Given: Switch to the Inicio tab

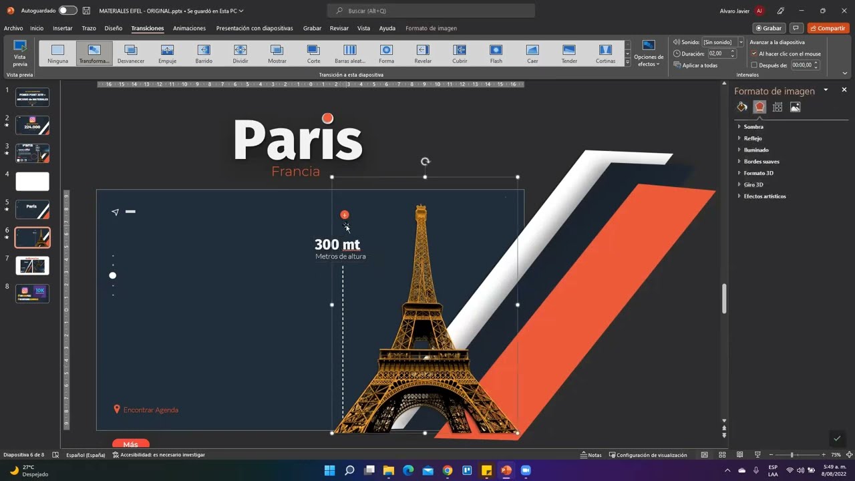Looking at the screenshot, I should pyautogui.click(x=37, y=28).
